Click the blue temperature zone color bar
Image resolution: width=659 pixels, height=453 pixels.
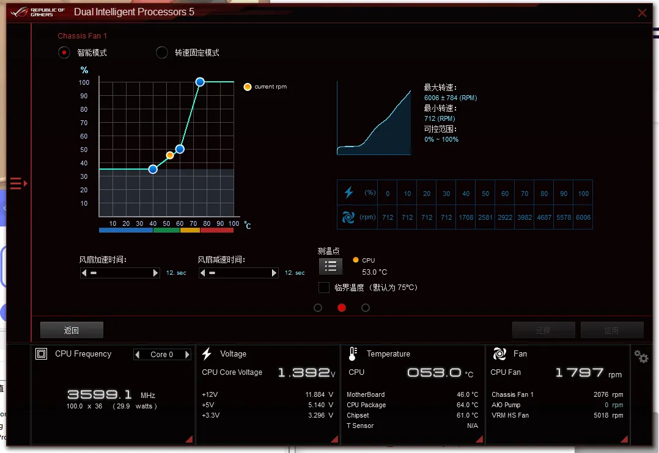(x=126, y=230)
